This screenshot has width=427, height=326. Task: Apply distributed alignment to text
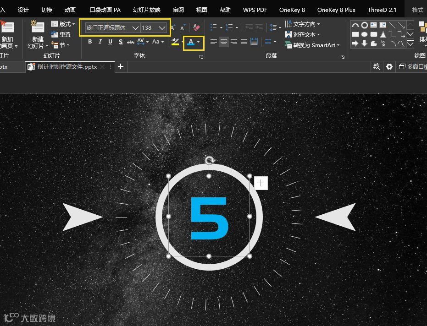click(x=254, y=42)
